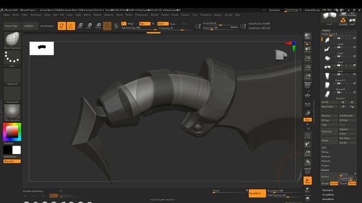
Task: Open the Document menu
Action: point(36,15)
